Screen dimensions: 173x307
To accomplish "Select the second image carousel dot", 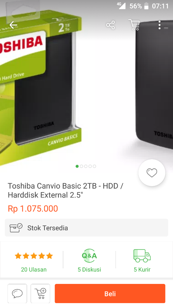I will click(81, 166).
